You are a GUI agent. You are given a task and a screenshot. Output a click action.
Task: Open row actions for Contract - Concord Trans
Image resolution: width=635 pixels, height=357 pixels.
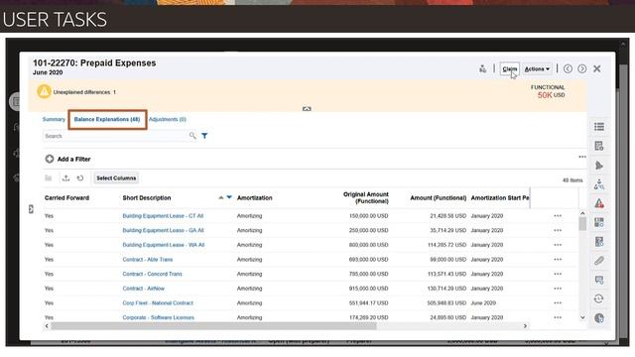[x=558, y=274]
